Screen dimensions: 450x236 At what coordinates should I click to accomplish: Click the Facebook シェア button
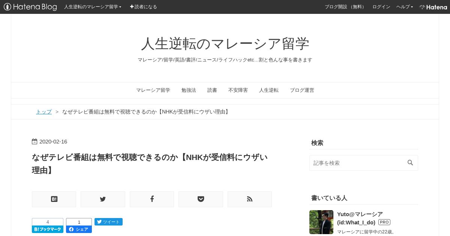click(x=79, y=229)
